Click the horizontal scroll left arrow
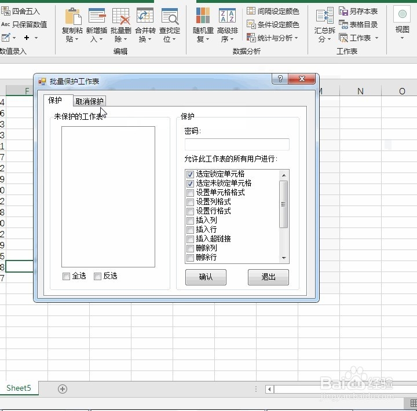 [x=269, y=390]
